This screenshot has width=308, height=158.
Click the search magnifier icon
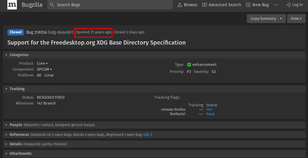52,5
